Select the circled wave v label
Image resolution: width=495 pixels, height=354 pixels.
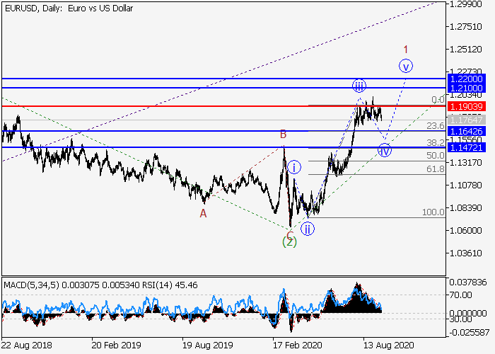[x=405, y=66]
